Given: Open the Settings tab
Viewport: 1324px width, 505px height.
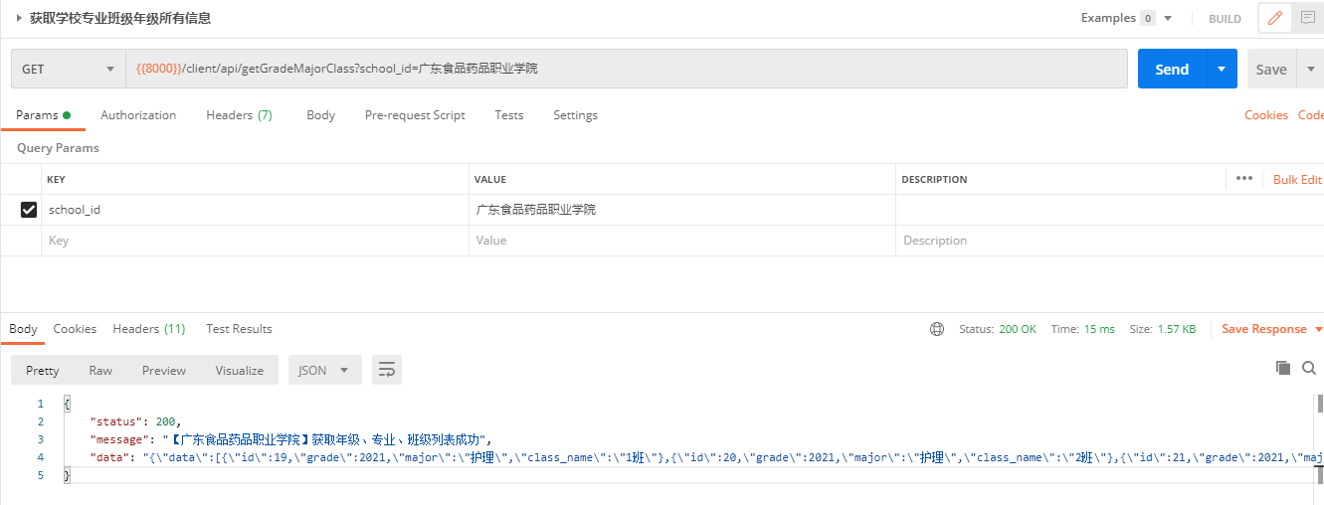Looking at the screenshot, I should click(575, 115).
